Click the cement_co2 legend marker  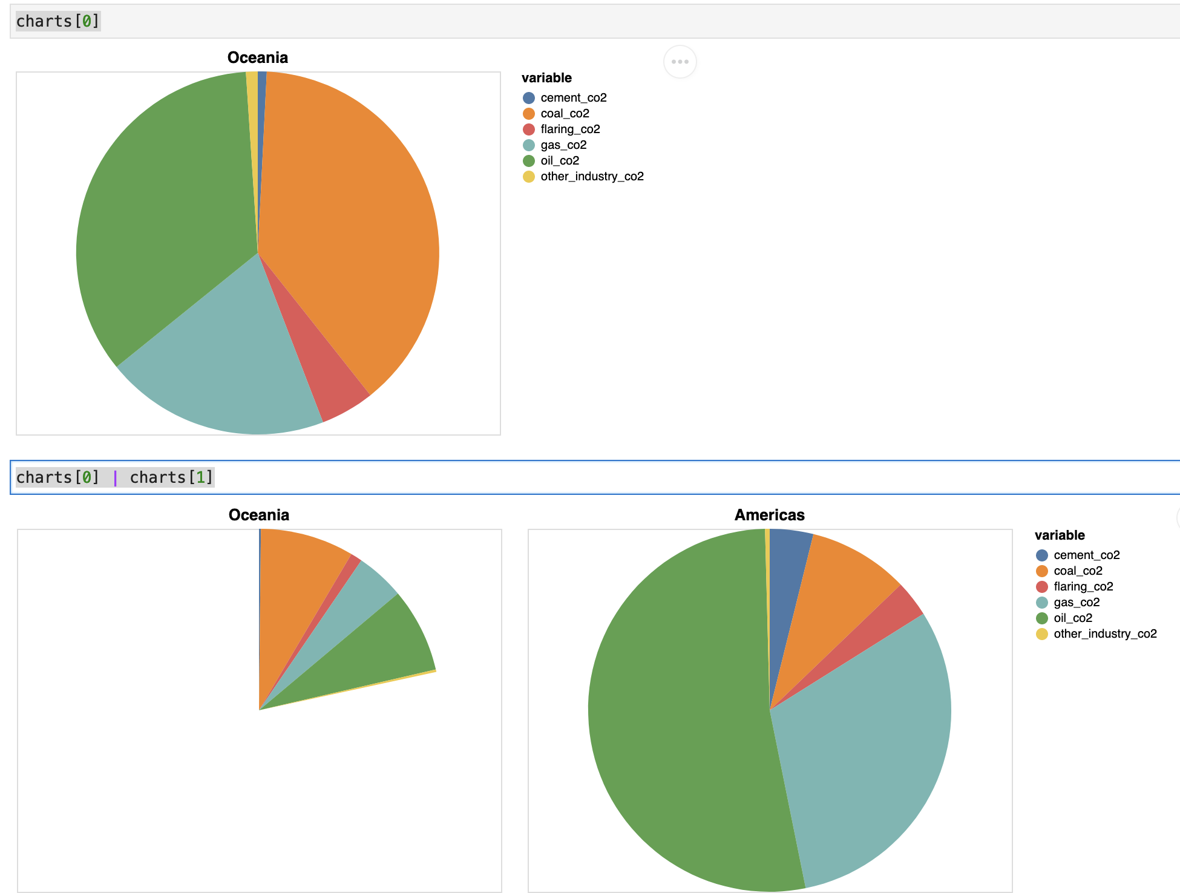point(528,97)
